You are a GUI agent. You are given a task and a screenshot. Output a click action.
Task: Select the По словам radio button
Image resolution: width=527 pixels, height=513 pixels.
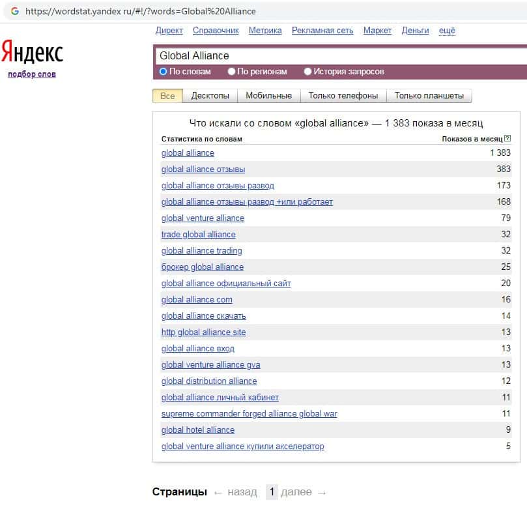[164, 72]
